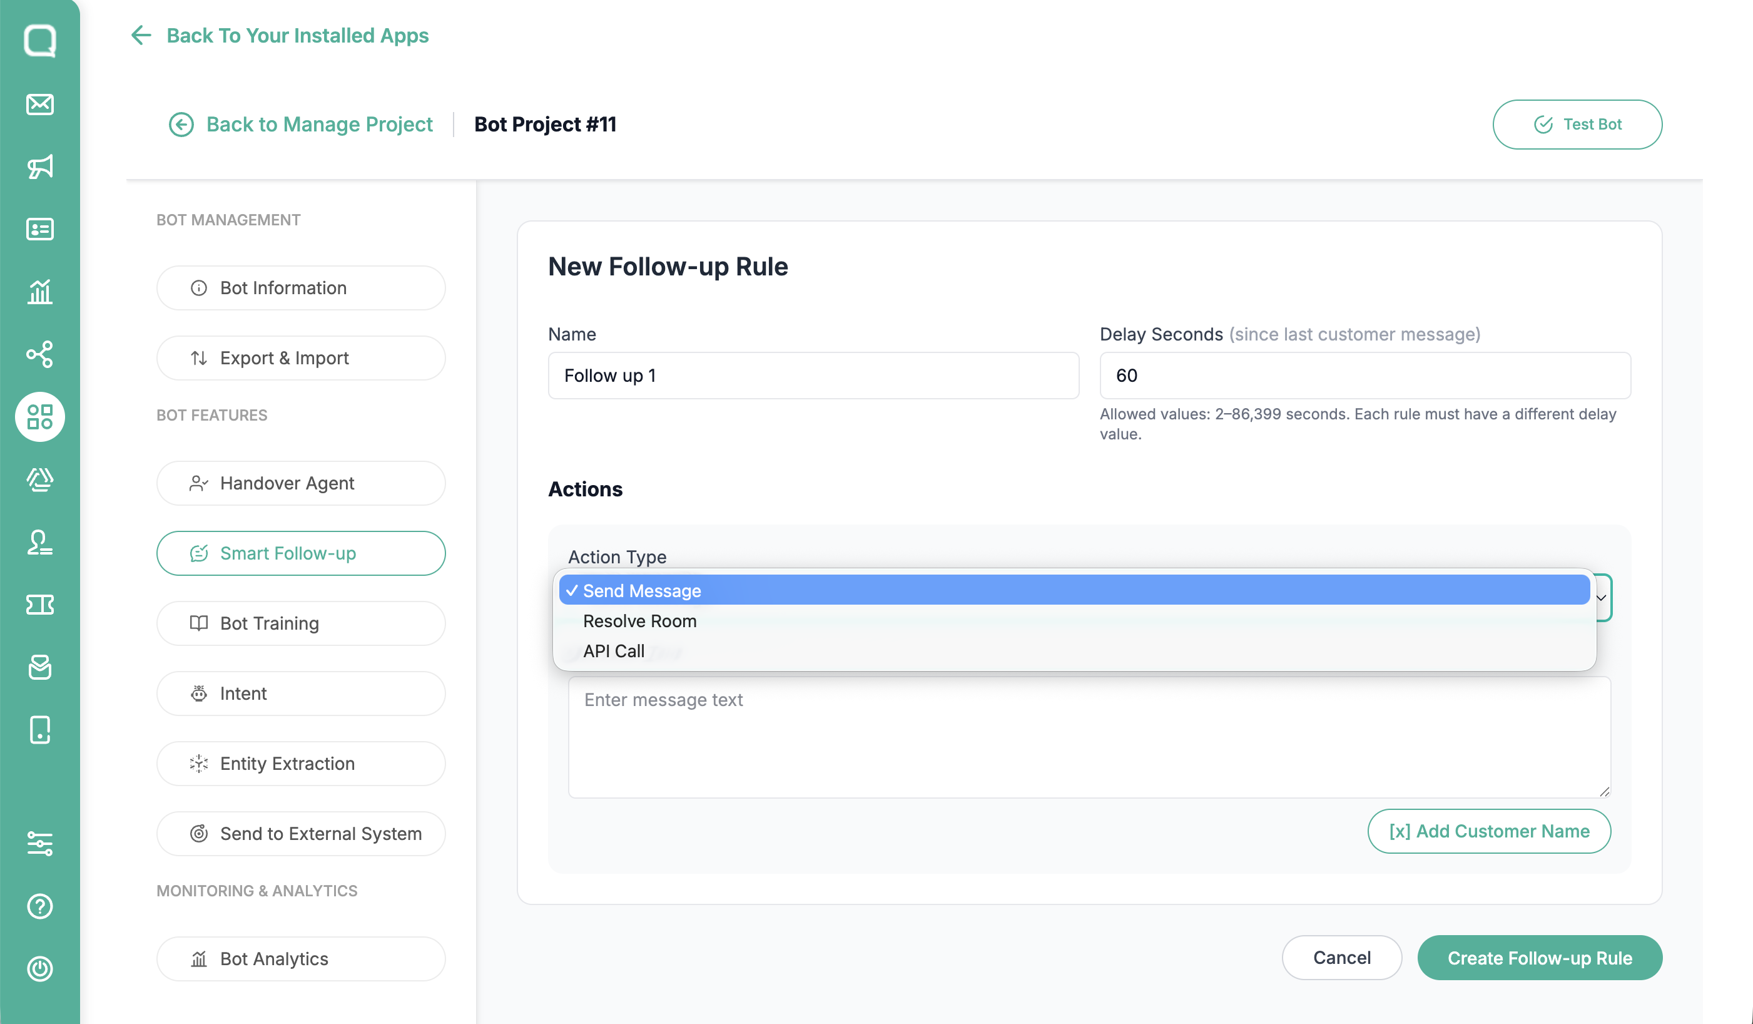Go to Bot Information section
The image size is (1753, 1024).
click(x=300, y=288)
